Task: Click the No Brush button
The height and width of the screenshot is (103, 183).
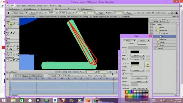Action: point(148,65)
